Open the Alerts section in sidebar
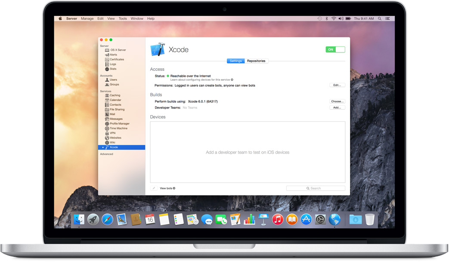This screenshot has width=449, height=262. click(113, 55)
